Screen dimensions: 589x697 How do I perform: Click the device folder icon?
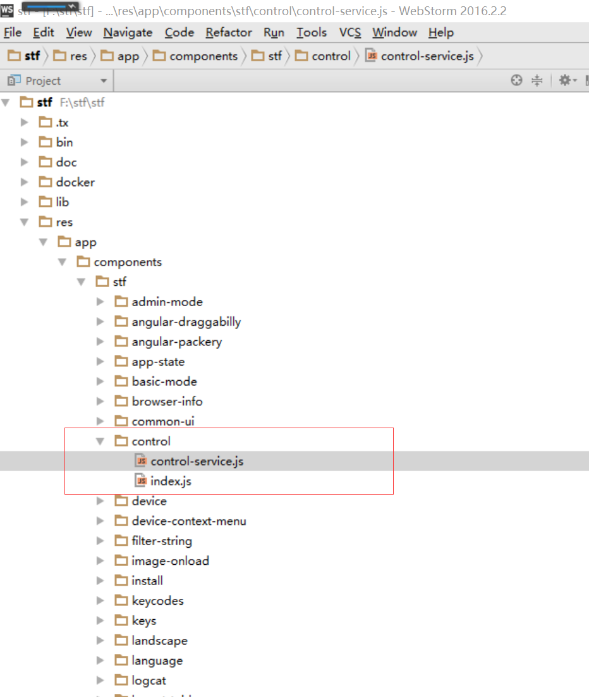(x=121, y=500)
